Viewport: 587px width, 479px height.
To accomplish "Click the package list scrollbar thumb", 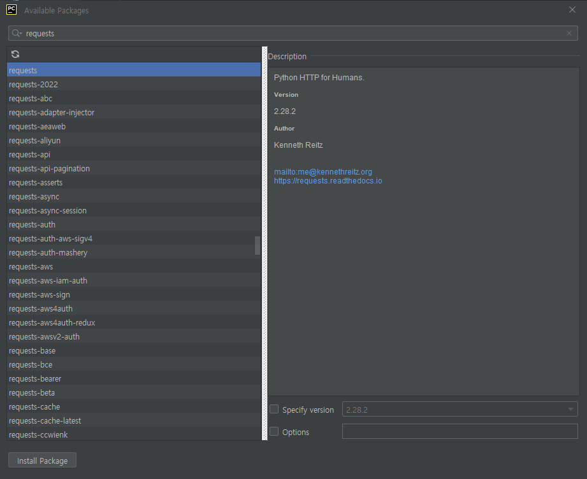I will point(257,245).
